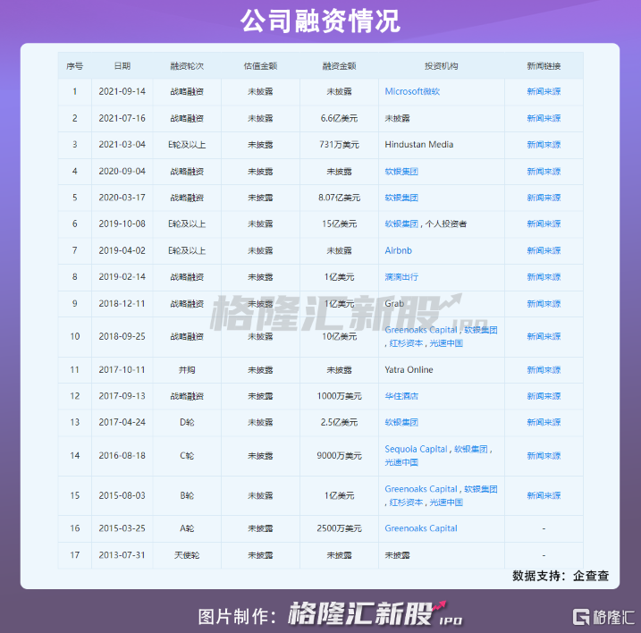Select the 15亿美元 amount cell

[x=339, y=224]
